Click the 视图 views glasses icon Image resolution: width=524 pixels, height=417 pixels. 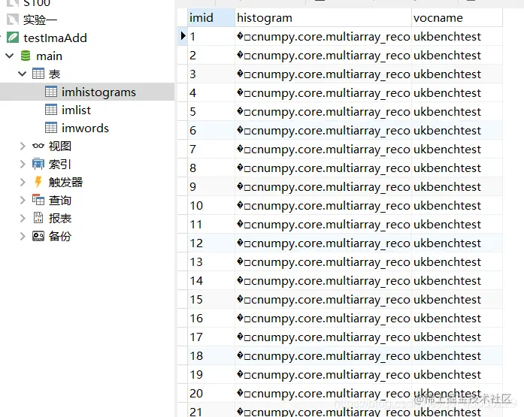point(38,146)
